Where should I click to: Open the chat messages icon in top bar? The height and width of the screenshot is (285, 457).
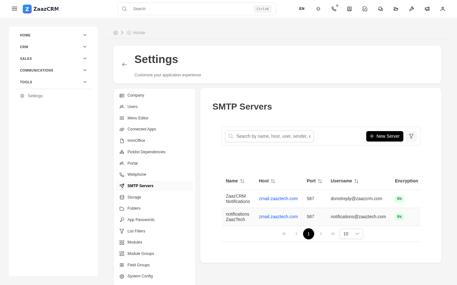tap(381, 9)
